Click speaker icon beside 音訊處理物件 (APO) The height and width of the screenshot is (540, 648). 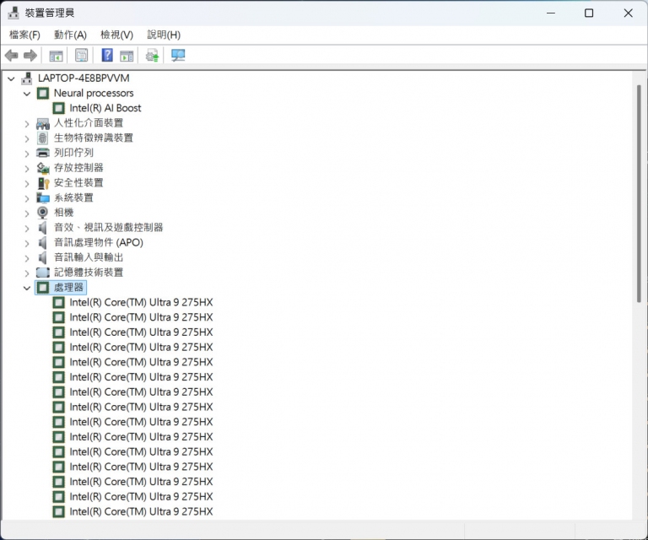pos(42,242)
